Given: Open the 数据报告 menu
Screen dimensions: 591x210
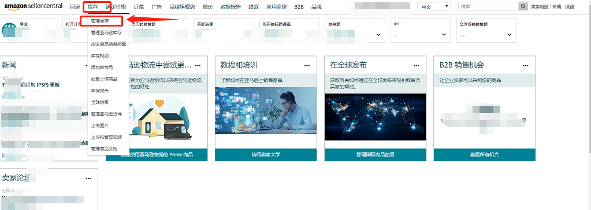Looking at the screenshot, I should (x=231, y=7).
